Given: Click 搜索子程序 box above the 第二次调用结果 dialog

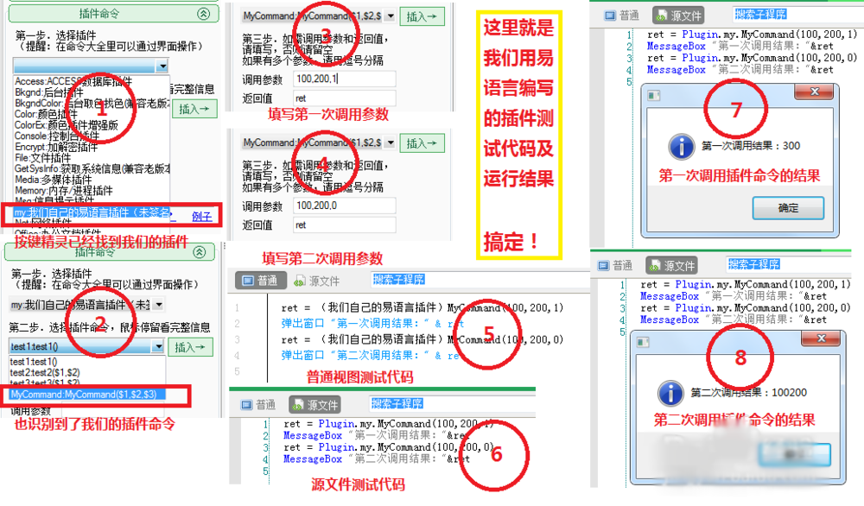Looking at the screenshot, I should (753, 264).
